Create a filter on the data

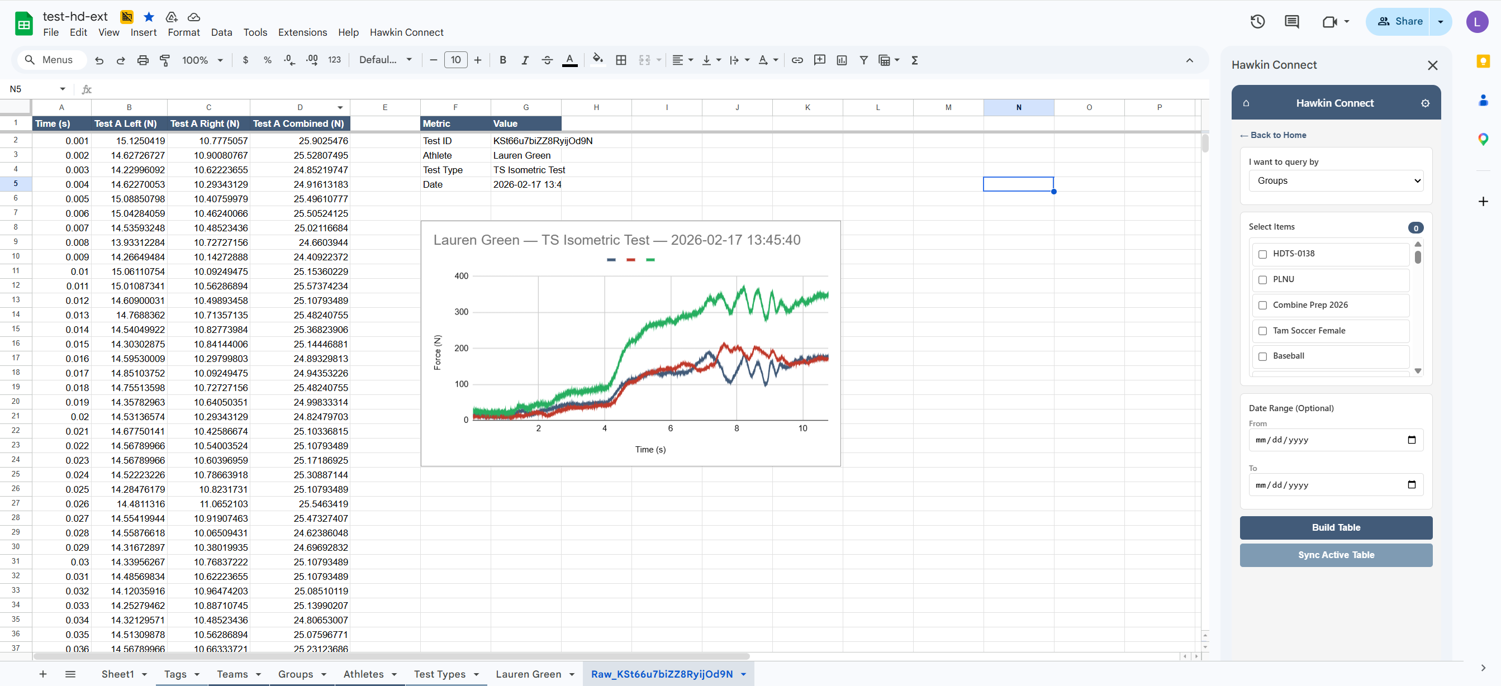[x=863, y=60]
